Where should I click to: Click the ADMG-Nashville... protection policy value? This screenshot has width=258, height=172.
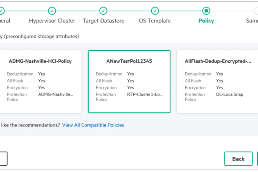(x=56, y=94)
